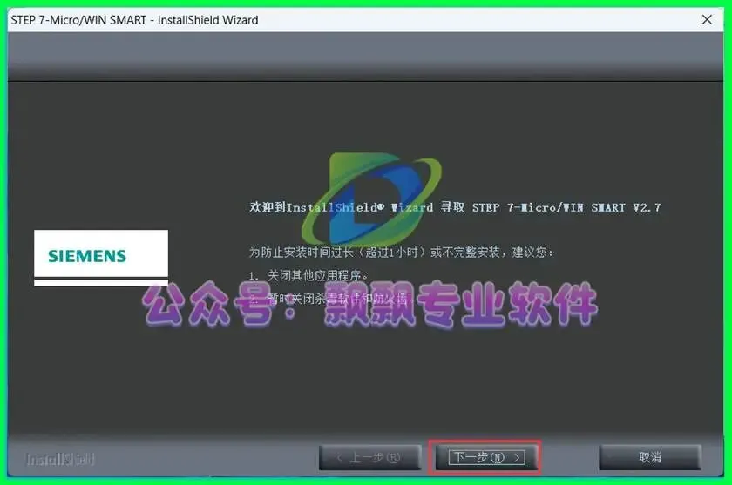
Task: Click the SIEMENS logo panel
Action: pos(101,258)
